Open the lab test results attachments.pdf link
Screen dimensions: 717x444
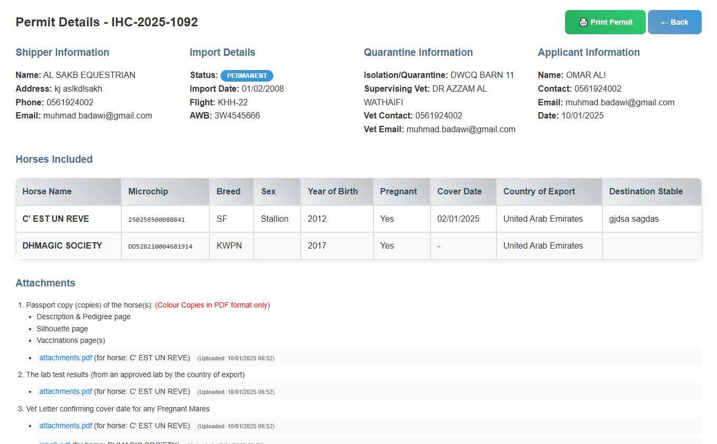pos(65,391)
